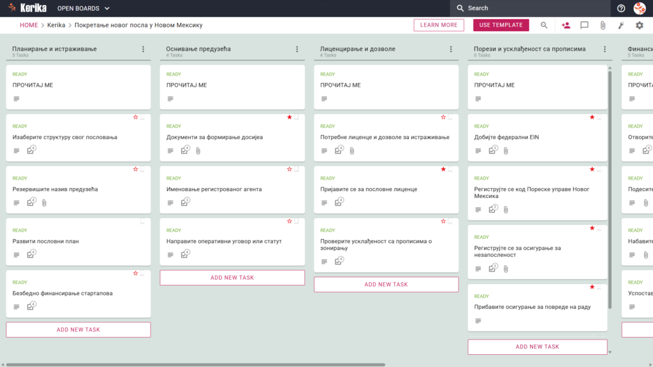Go to HOME in breadcrumb
The width and height of the screenshot is (653, 367).
29,25
